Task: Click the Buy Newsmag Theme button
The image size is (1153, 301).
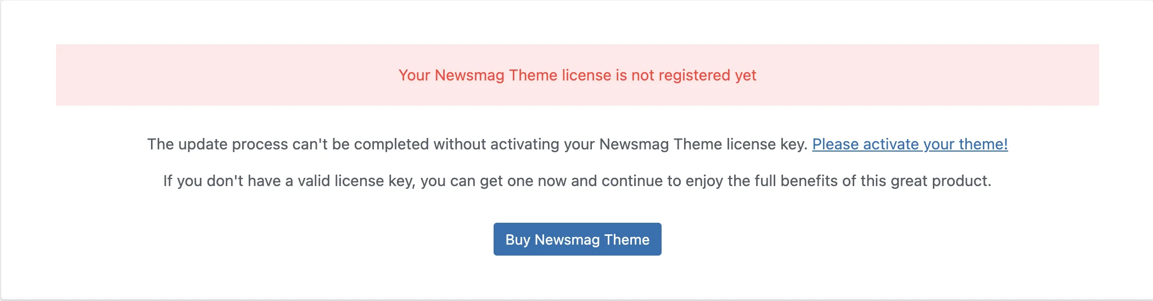Action: pos(577,239)
